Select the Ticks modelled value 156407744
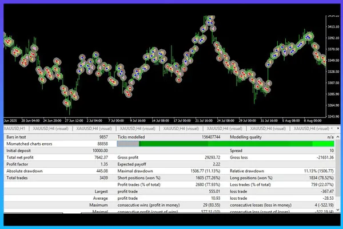343x229 pixels. [208, 137]
